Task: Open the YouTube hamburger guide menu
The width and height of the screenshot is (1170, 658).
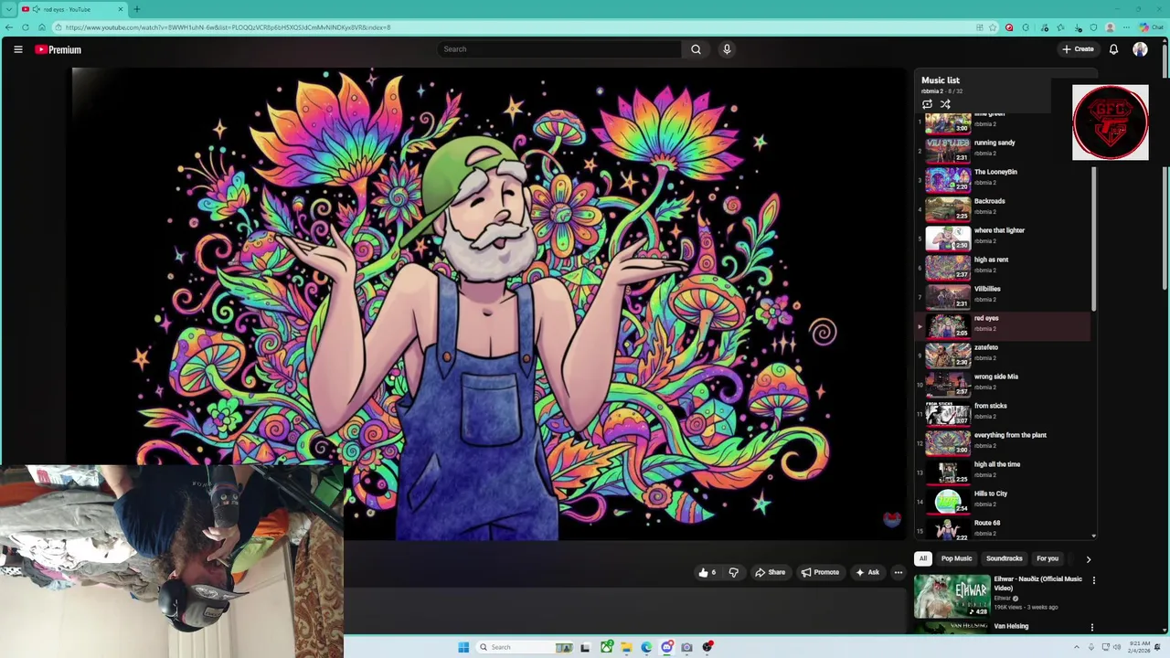Action: pyautogui.click(x=18, y=49)
